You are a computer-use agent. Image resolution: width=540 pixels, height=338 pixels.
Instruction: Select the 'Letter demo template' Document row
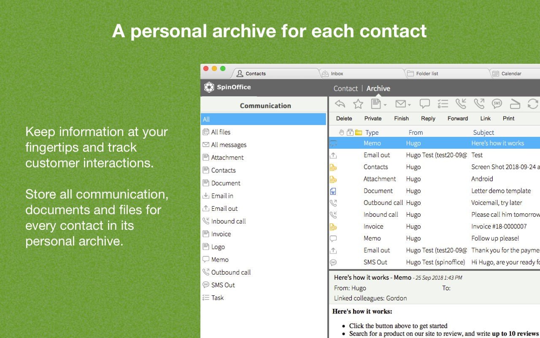(x=434, y=191)
